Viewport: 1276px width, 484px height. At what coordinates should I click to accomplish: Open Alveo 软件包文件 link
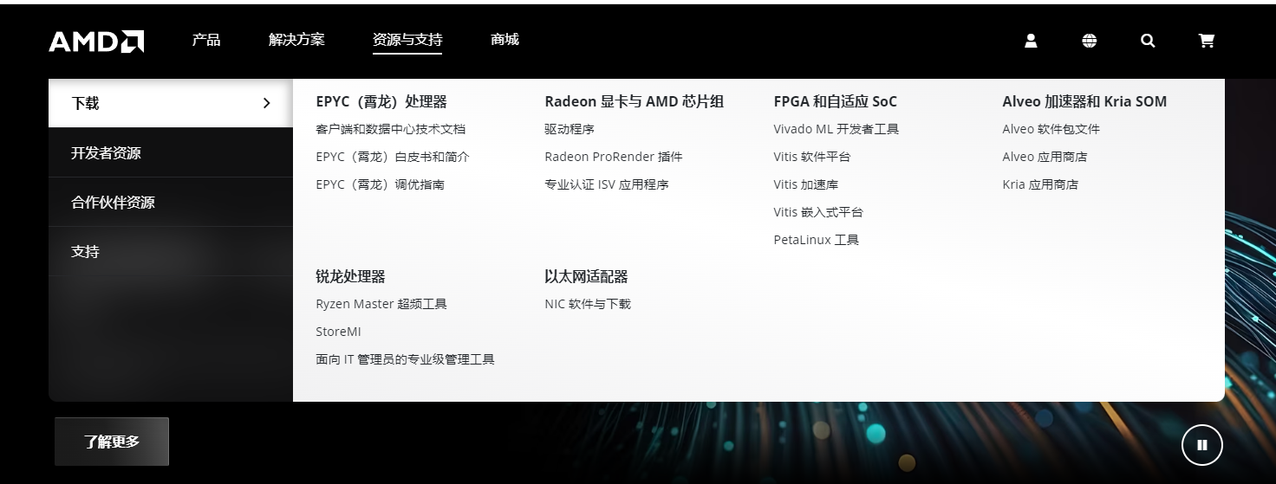pyautogui.click(x=1051, y=129)
